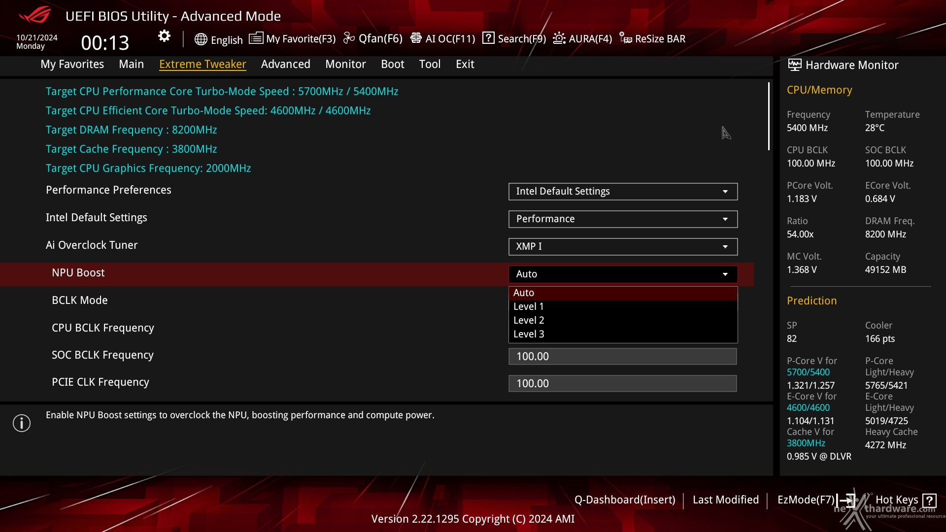The image size is (946, 532).
Task: Click Qfan(F6) label
Action: 380,39
